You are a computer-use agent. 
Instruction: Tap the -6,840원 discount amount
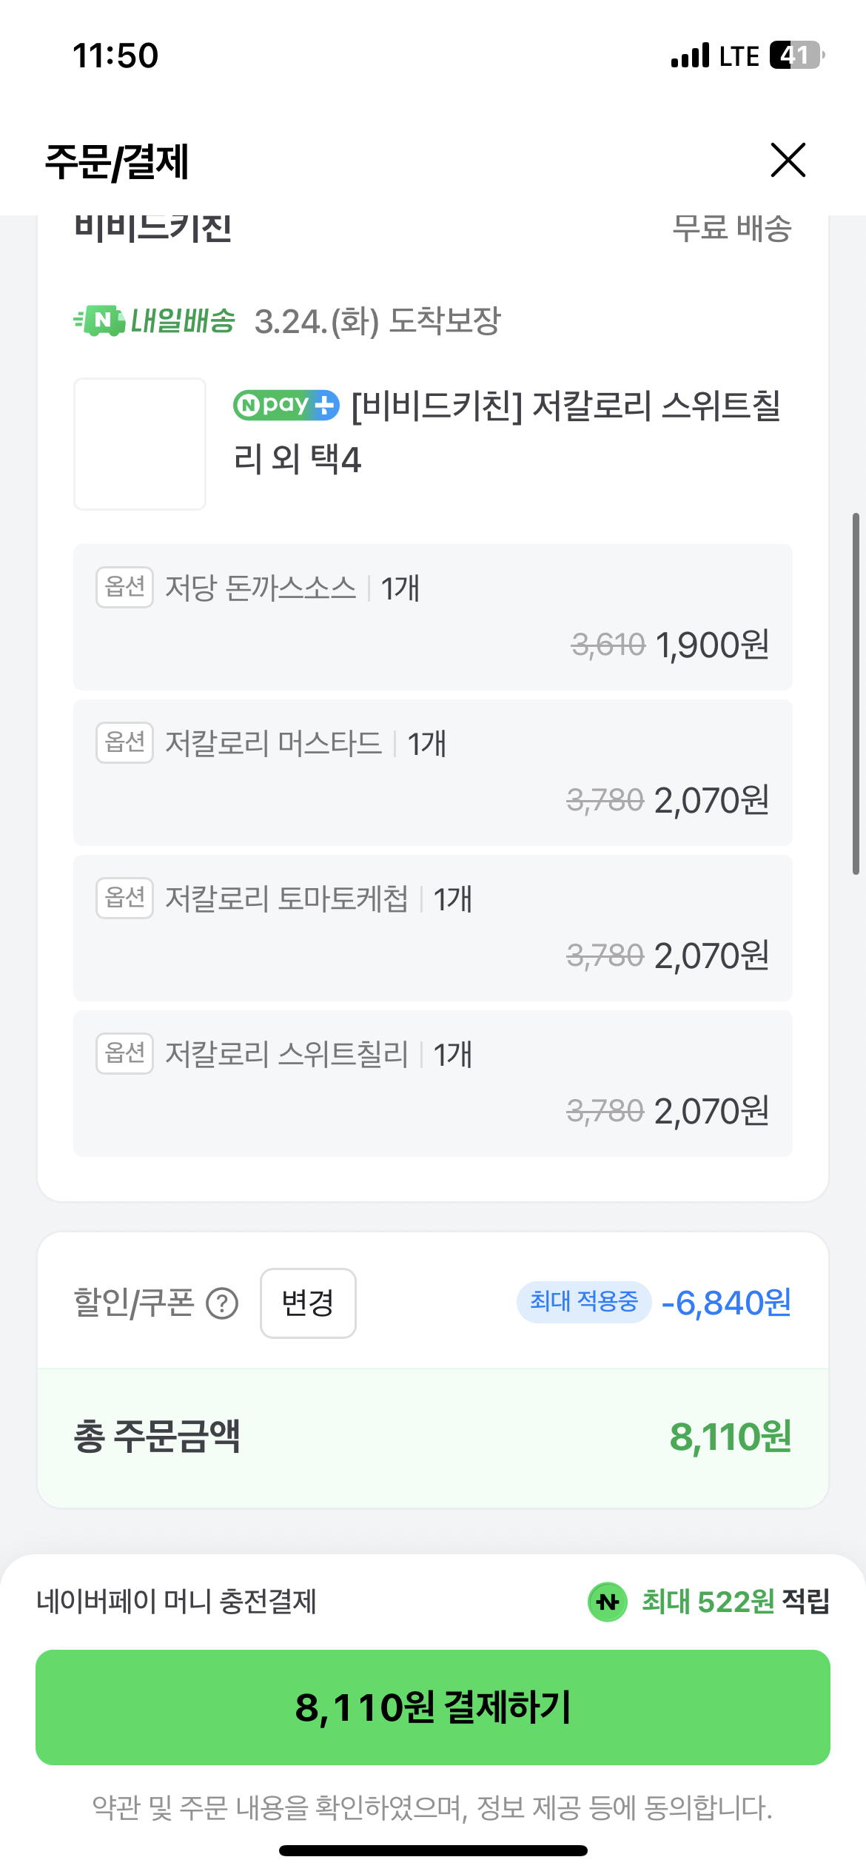pyautogui.click(x=726, y=1303)
